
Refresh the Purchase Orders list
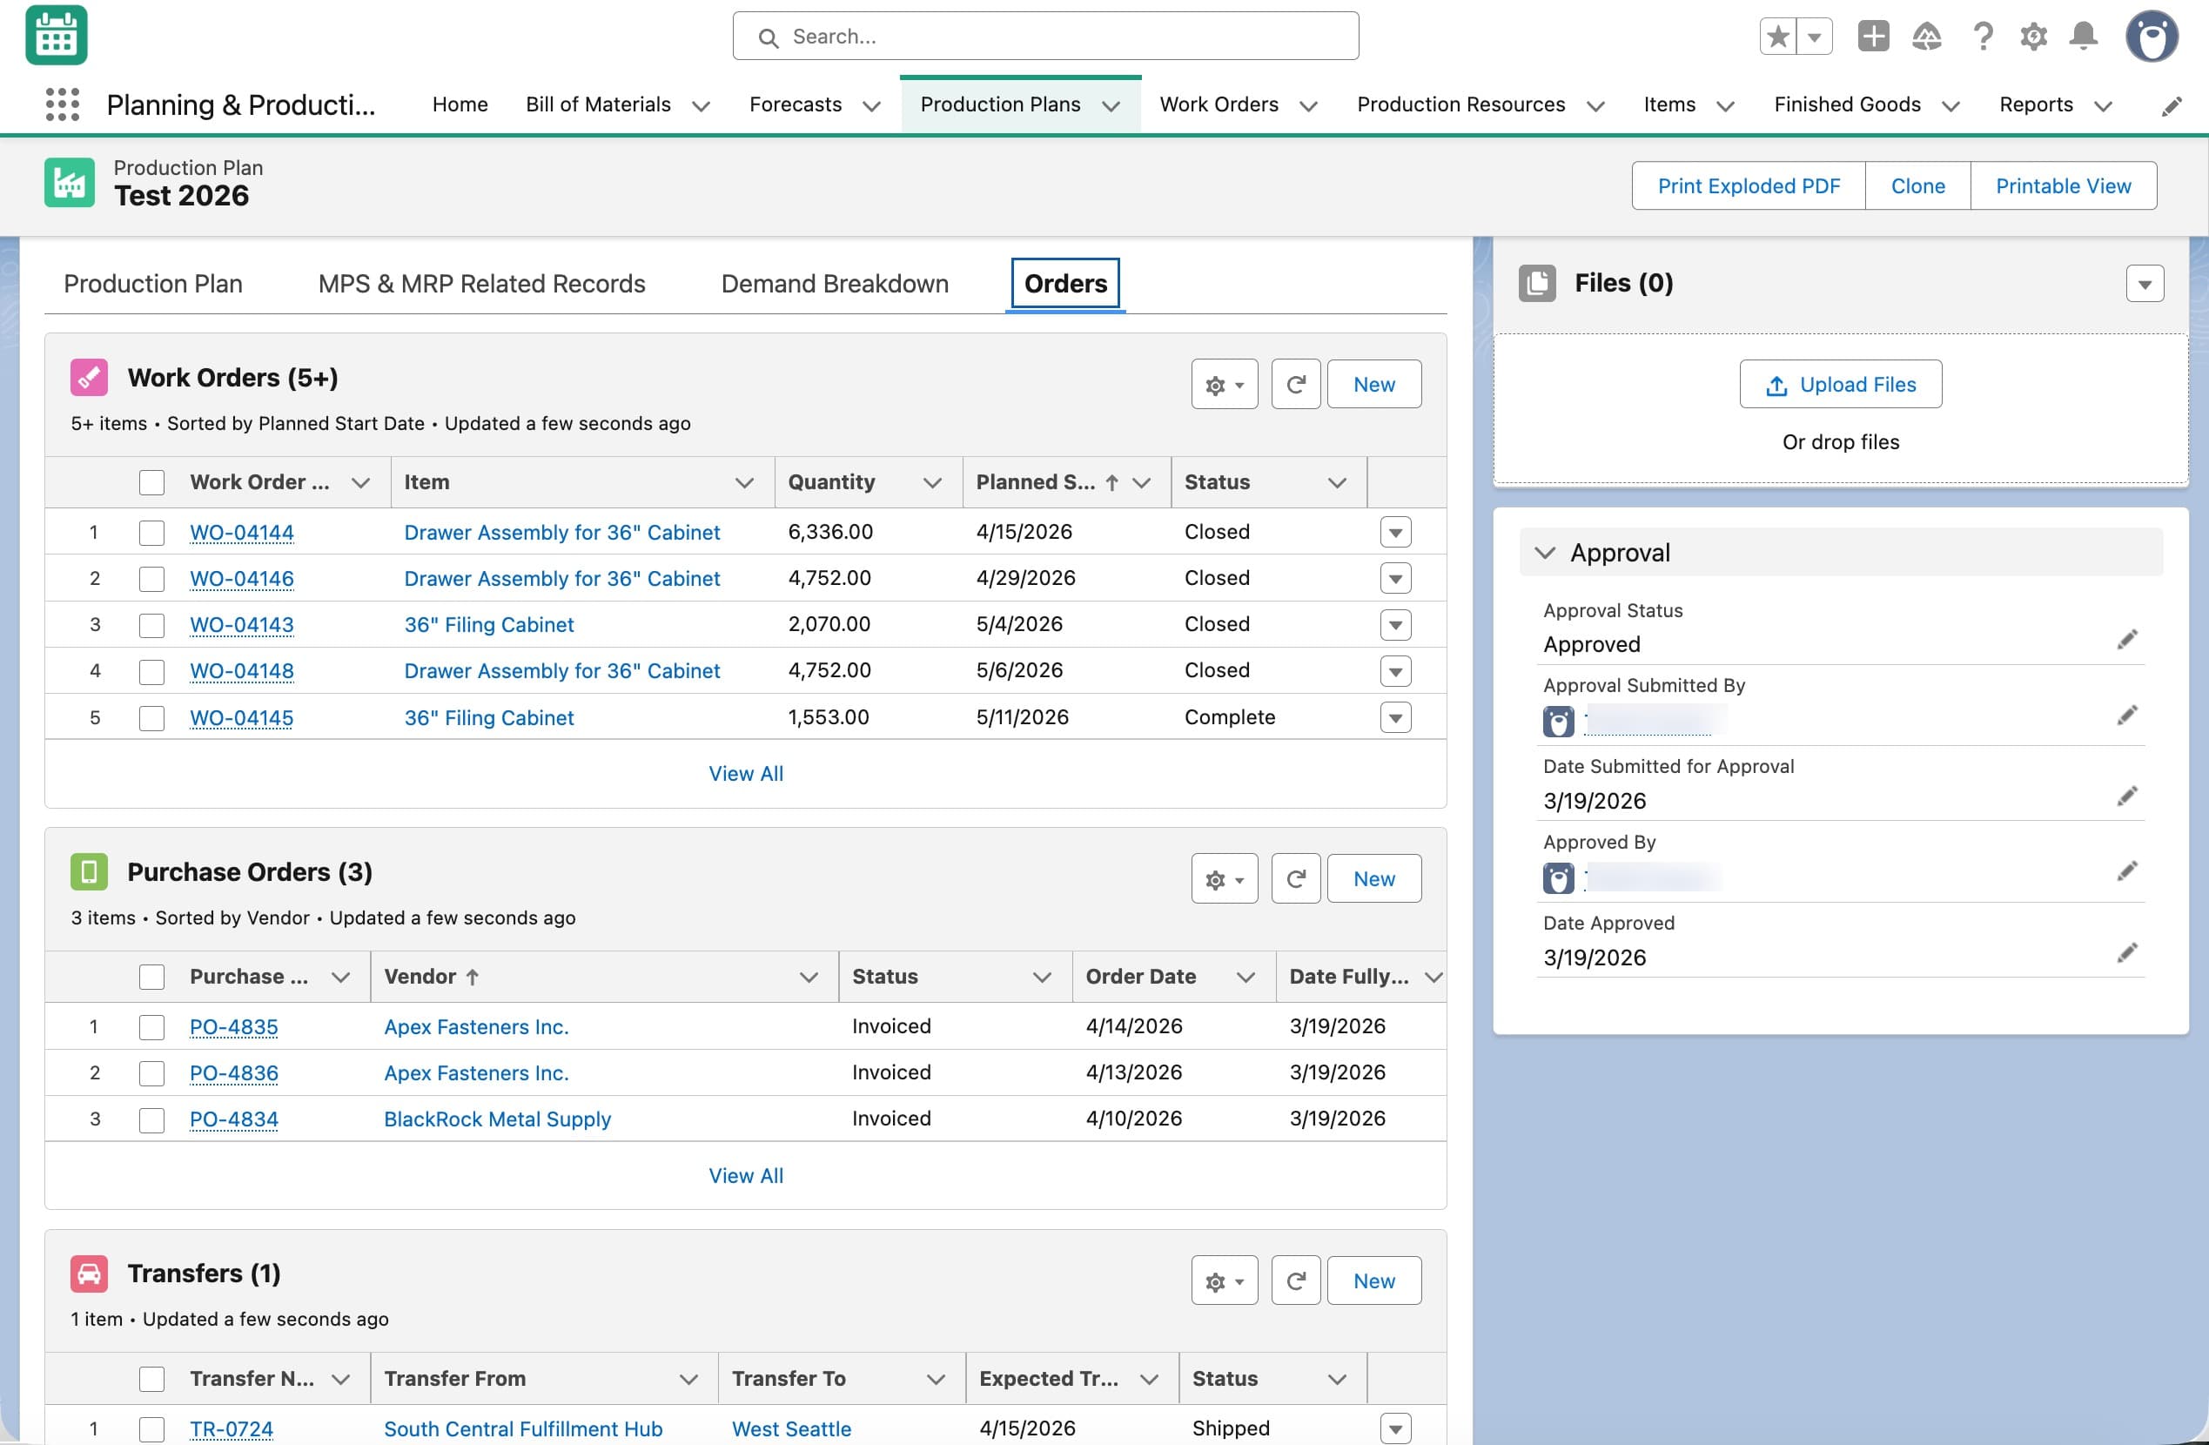point(1296,879)
